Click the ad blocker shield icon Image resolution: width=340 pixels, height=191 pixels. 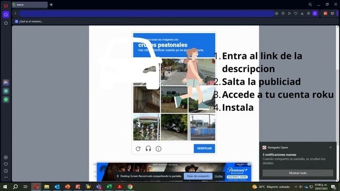tap(283, 13)
